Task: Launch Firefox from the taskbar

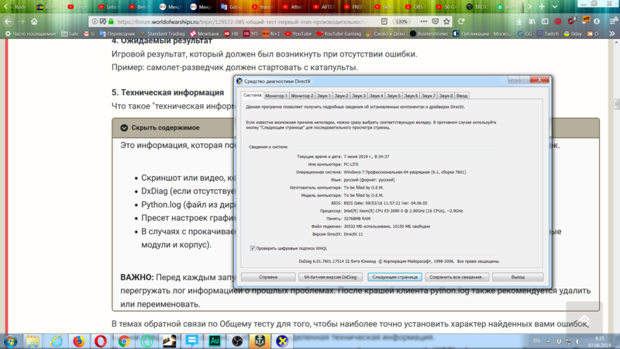Action: click(78, 340)
